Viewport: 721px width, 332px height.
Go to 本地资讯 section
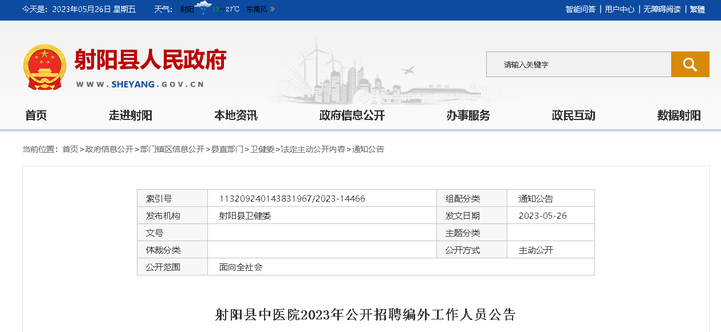pyautogui.click(x=236, y=115)
